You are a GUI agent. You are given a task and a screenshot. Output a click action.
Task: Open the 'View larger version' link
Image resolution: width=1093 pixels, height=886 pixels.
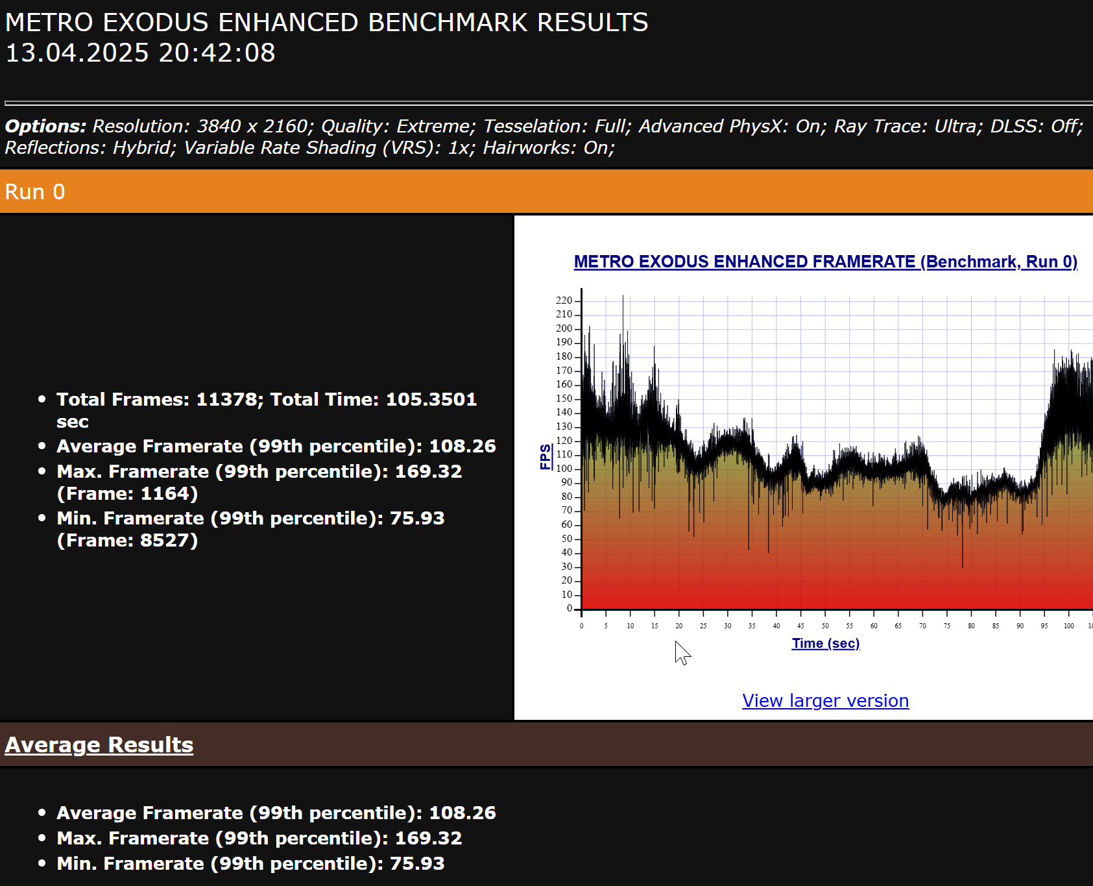pos(825,700)
